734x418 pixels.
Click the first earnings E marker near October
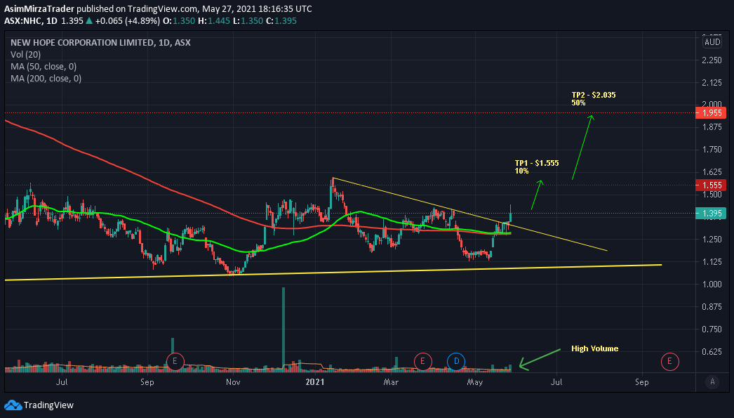tap(175, 361)
